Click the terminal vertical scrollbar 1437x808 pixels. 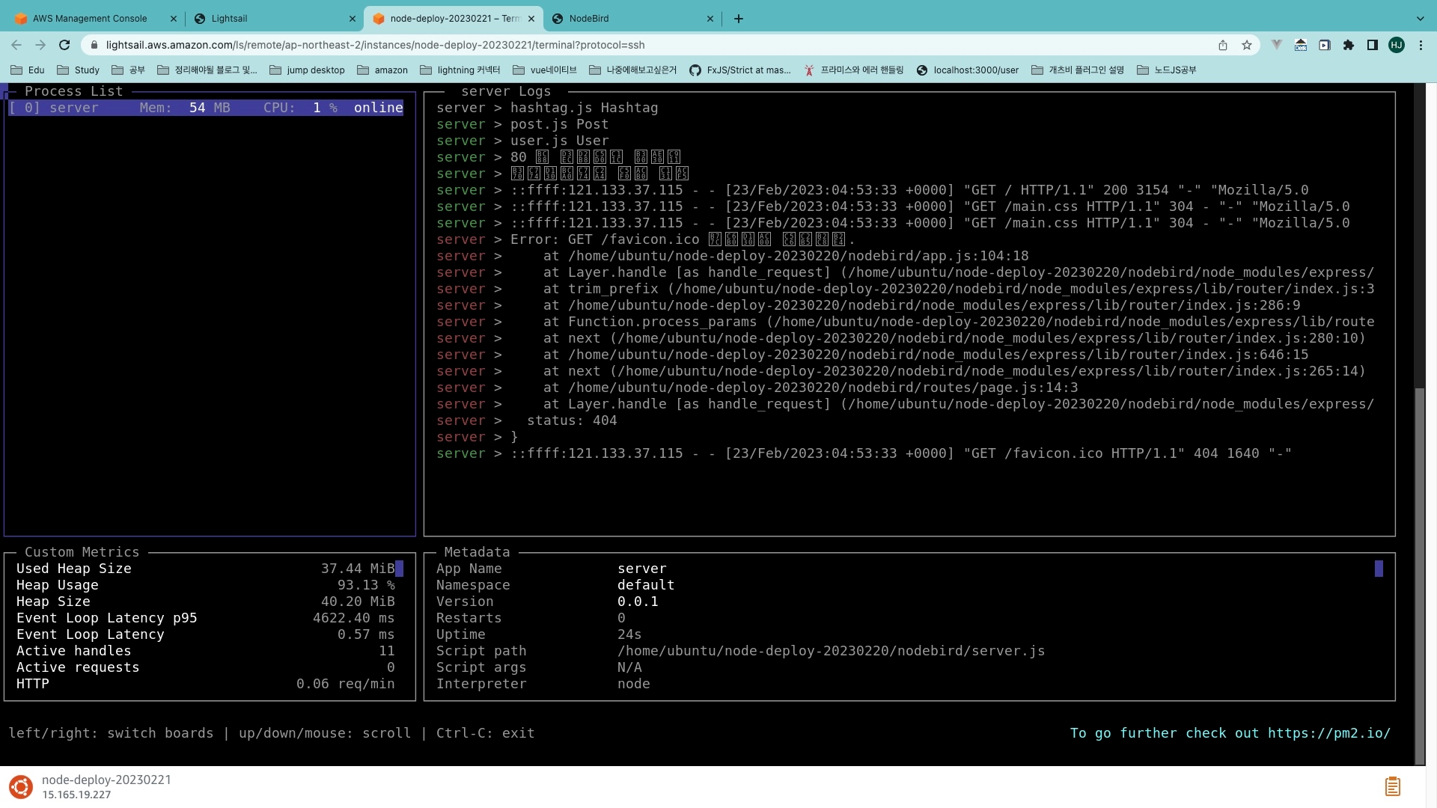(x=1420, y=576)
